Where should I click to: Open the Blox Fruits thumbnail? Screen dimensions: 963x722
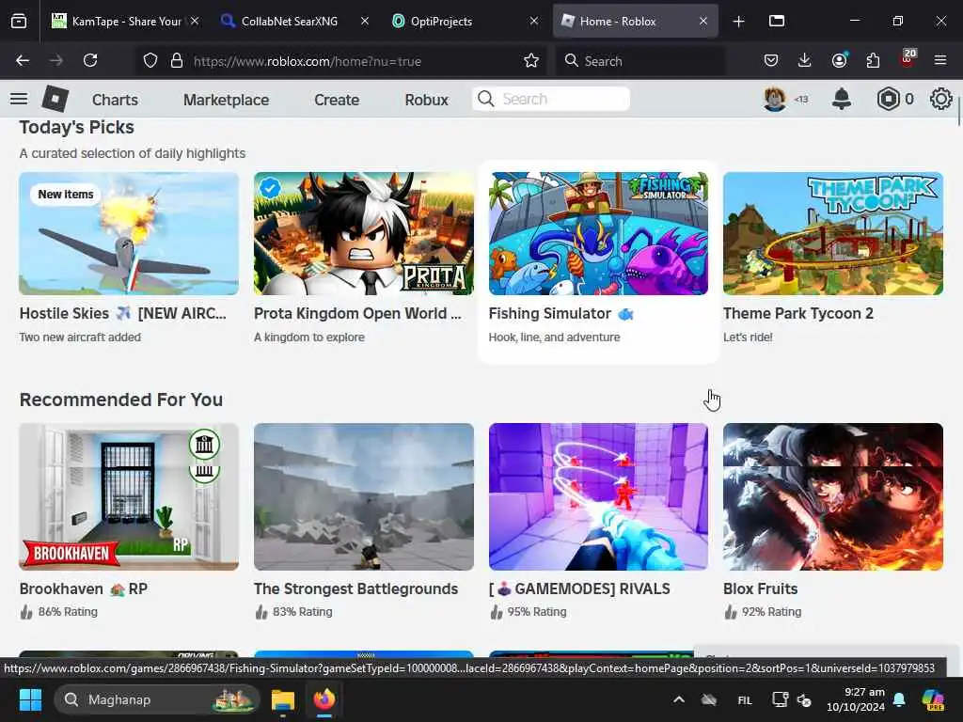(x=833, y=496)
